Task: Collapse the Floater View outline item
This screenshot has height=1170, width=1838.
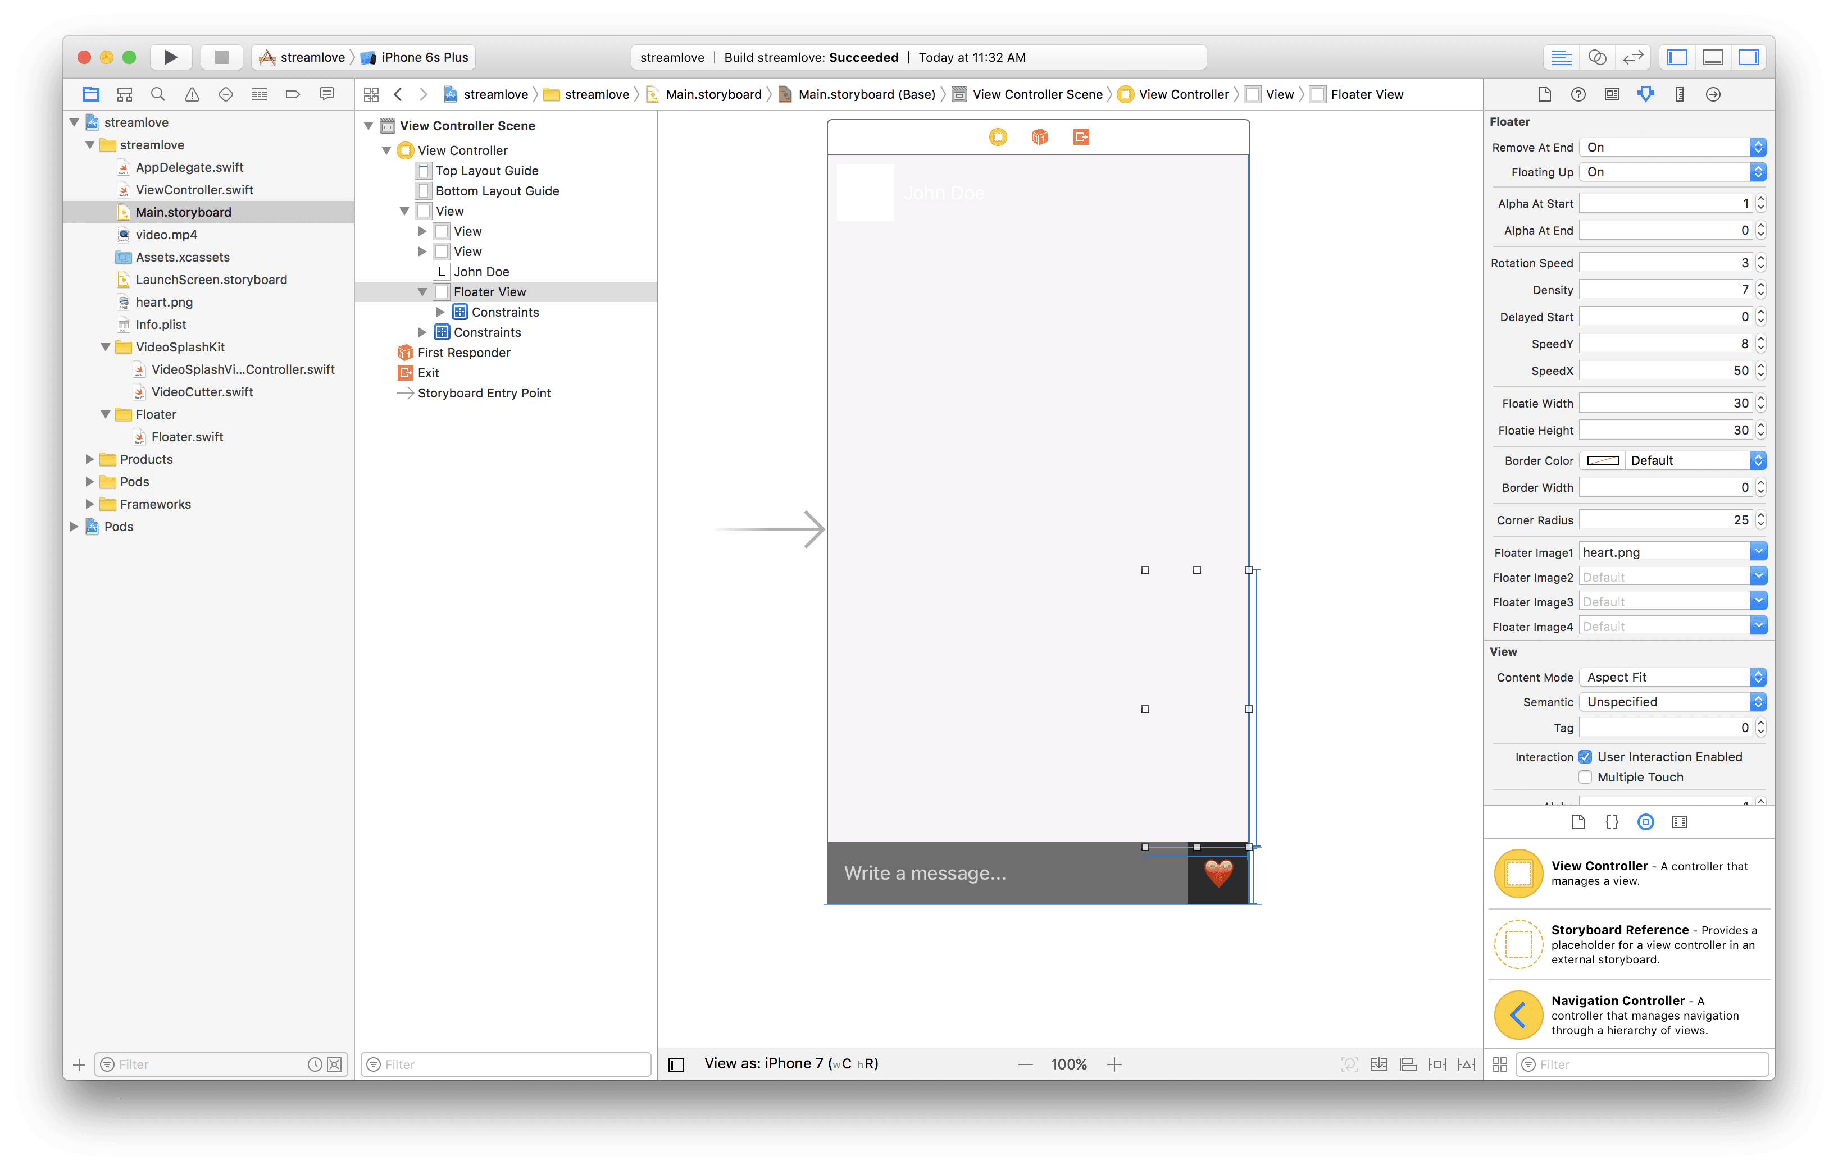Action: coord(424,291)
